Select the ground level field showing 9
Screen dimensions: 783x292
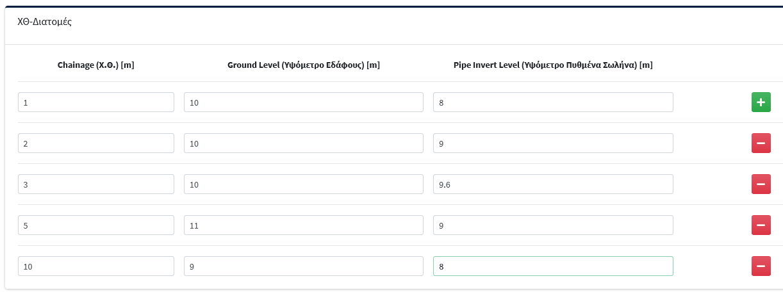coord(303,266)
